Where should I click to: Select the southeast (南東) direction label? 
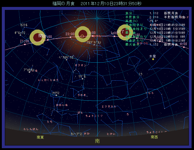(x=40, y=137)
